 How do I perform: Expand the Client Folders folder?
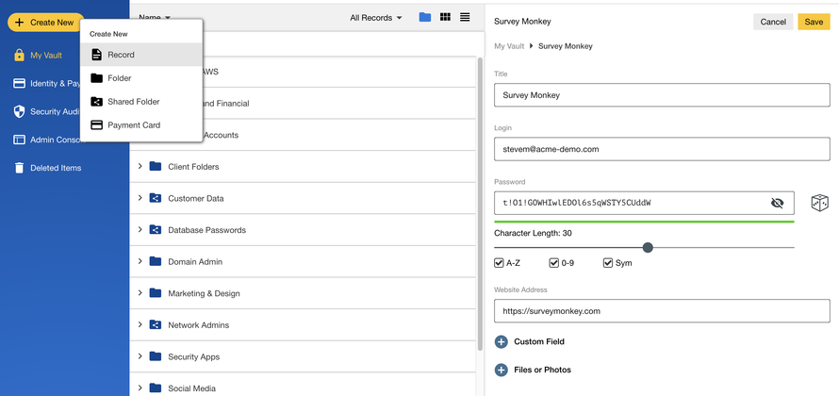140,167
